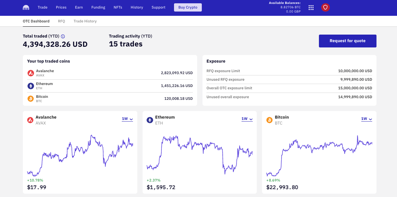
Task: Switch to the Trade History tab
Action: click(85, 21)
